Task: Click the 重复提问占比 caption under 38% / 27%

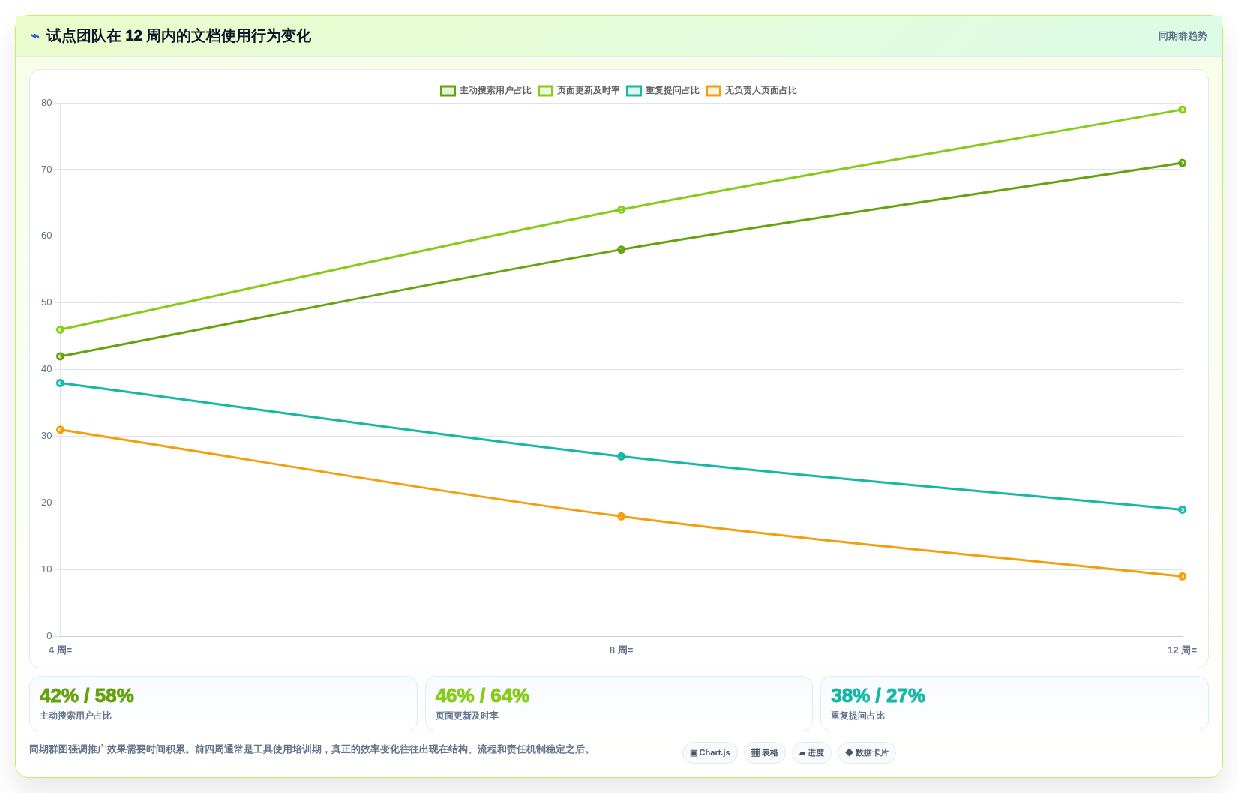Action: [x=858, y=716]
